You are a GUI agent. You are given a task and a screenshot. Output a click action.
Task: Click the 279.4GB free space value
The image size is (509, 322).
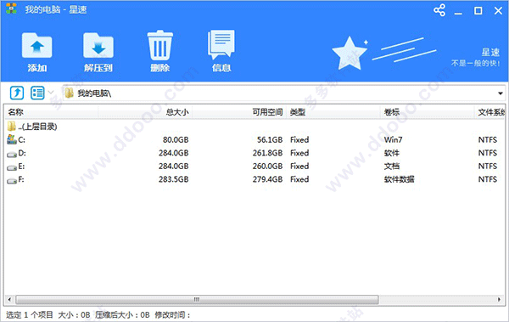click(268, 179)
